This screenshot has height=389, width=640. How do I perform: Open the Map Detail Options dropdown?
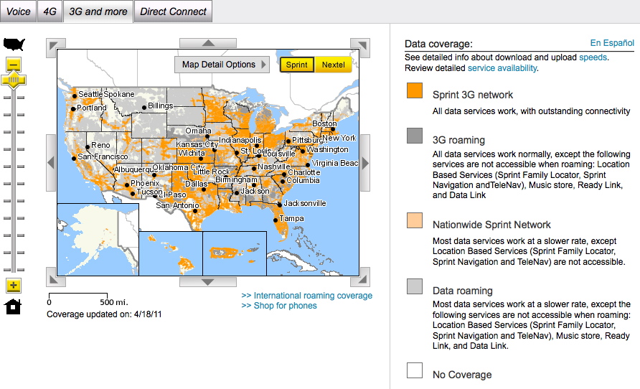(222, 65)
